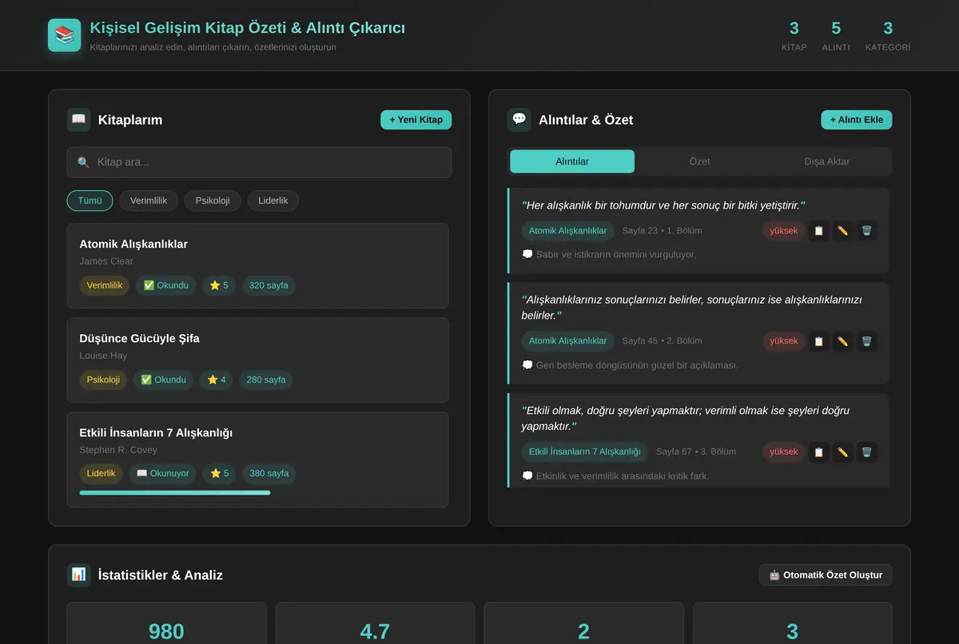
Task: Click the Verimlilik tag on Atomik Alışkanlıklar
Action: [x=105, y=285]
